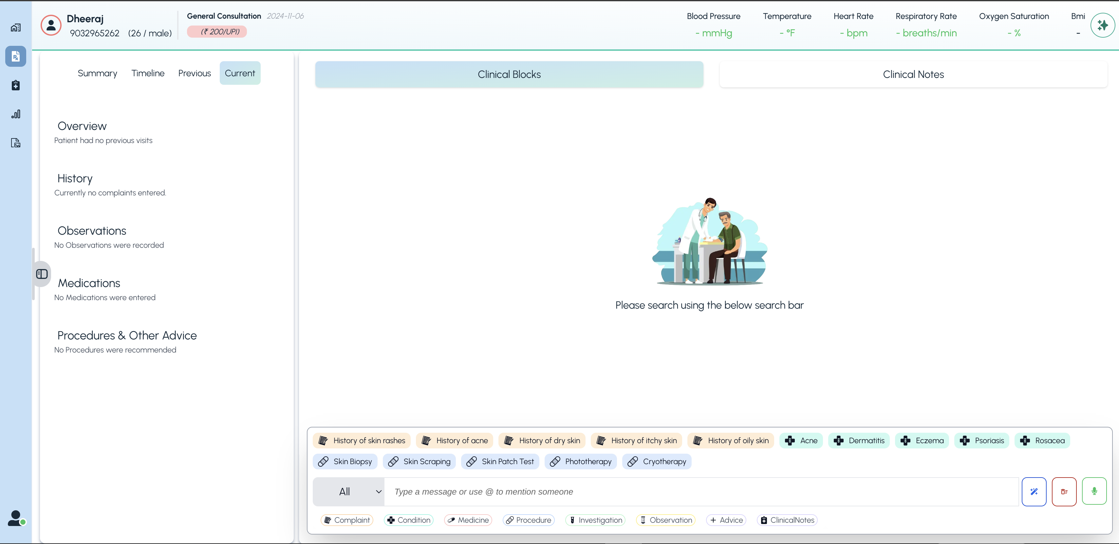Open the document image sidebar icon
The width and height of the screenshot is (1119, 544).
tap(16, 143)
